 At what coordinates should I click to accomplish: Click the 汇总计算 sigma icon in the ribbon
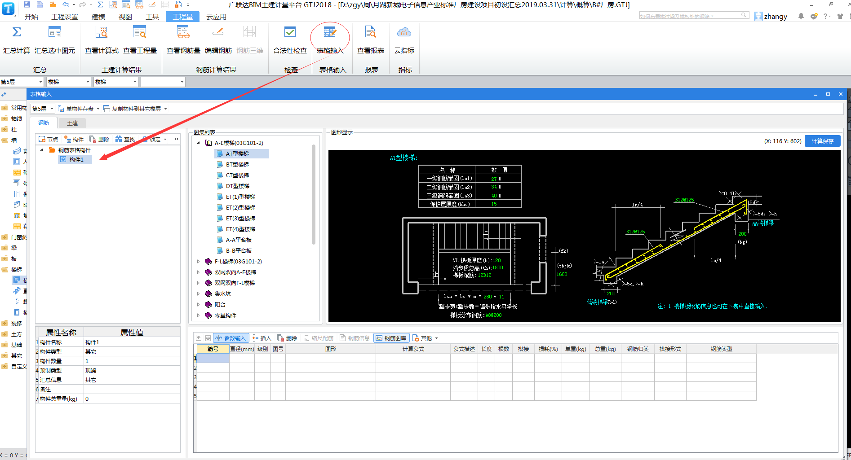(x=17, y=32)
